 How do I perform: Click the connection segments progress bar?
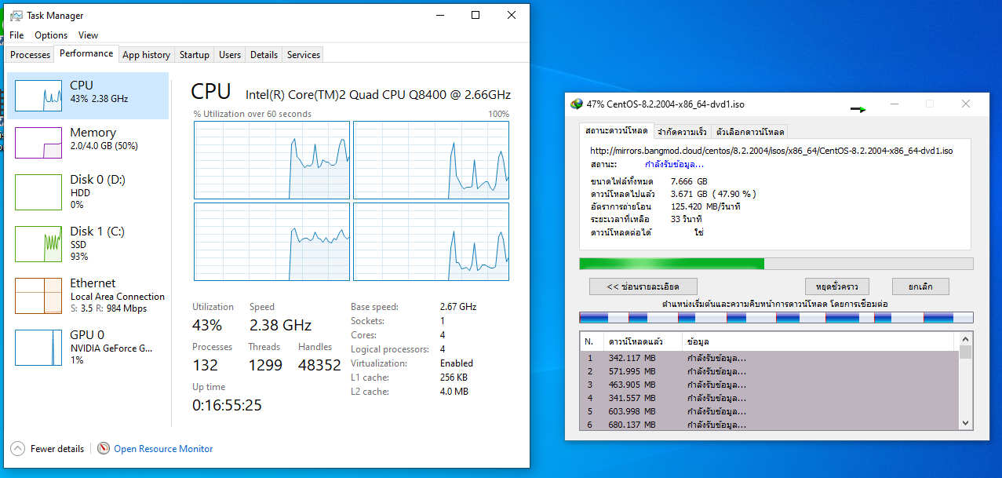[x=776, y=317]
